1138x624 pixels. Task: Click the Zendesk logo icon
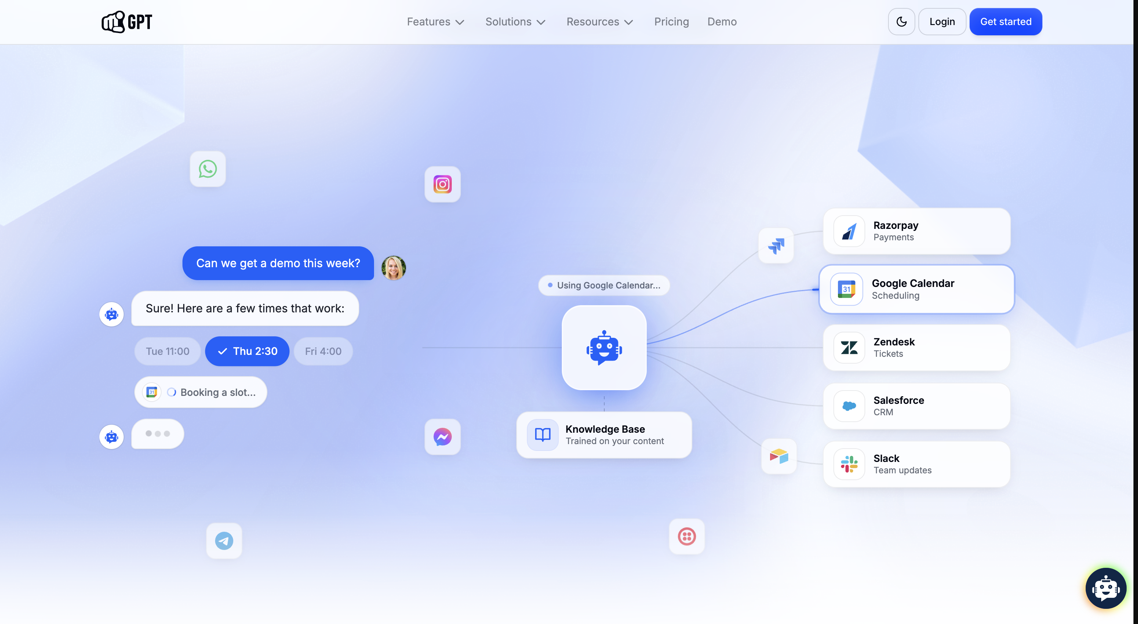pos(849,348)
